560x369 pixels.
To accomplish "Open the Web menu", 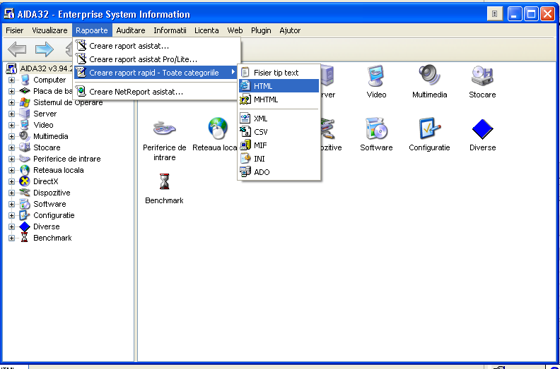I will point(235,30).
